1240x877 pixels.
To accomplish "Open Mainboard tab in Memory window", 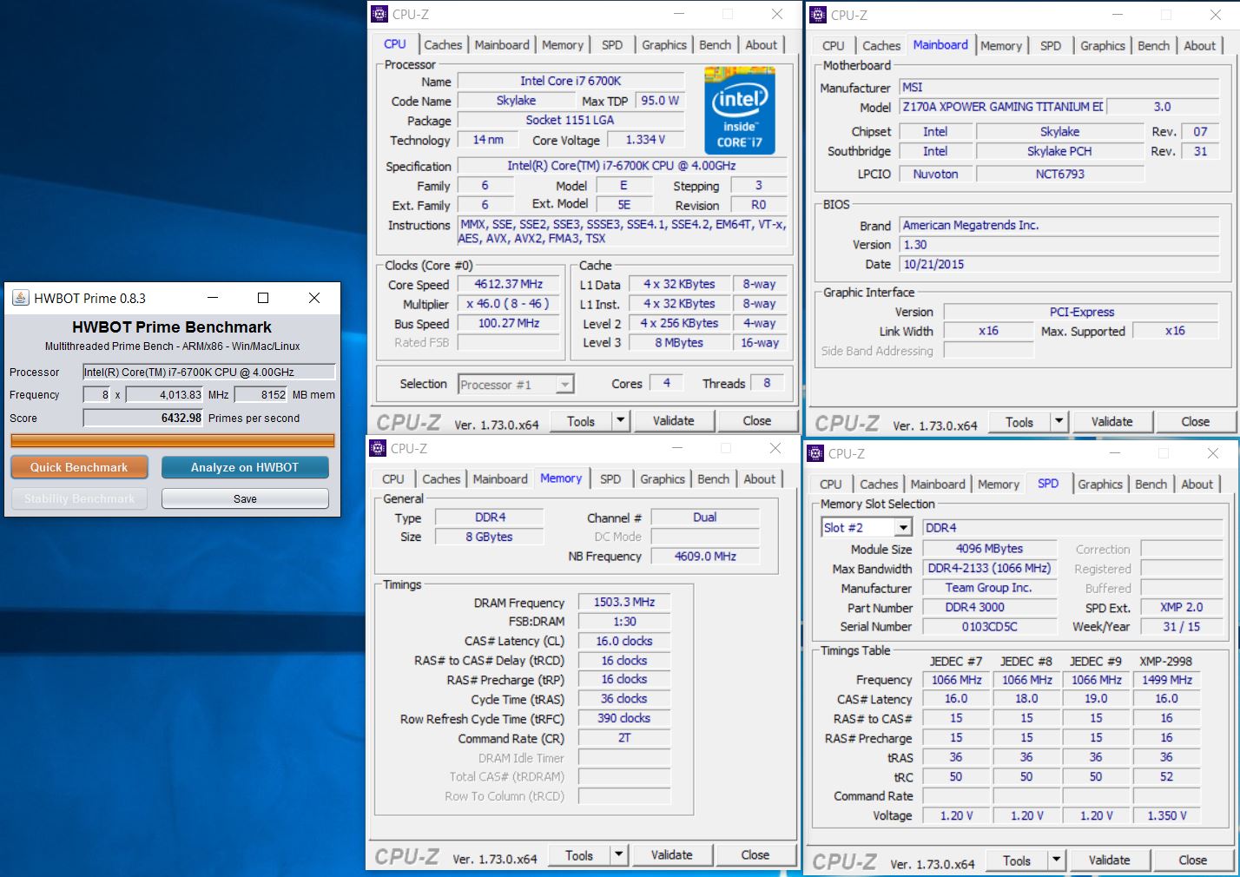I will coord(500,479).
